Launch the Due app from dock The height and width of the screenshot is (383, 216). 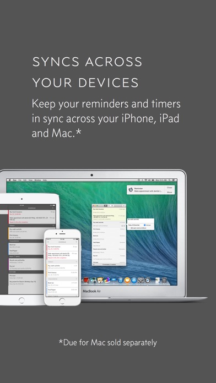pos(147,280)
